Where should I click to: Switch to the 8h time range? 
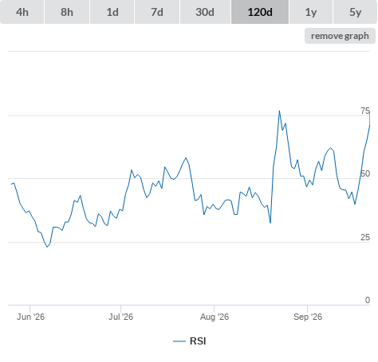pyautogui.click(x=67, y=12)
